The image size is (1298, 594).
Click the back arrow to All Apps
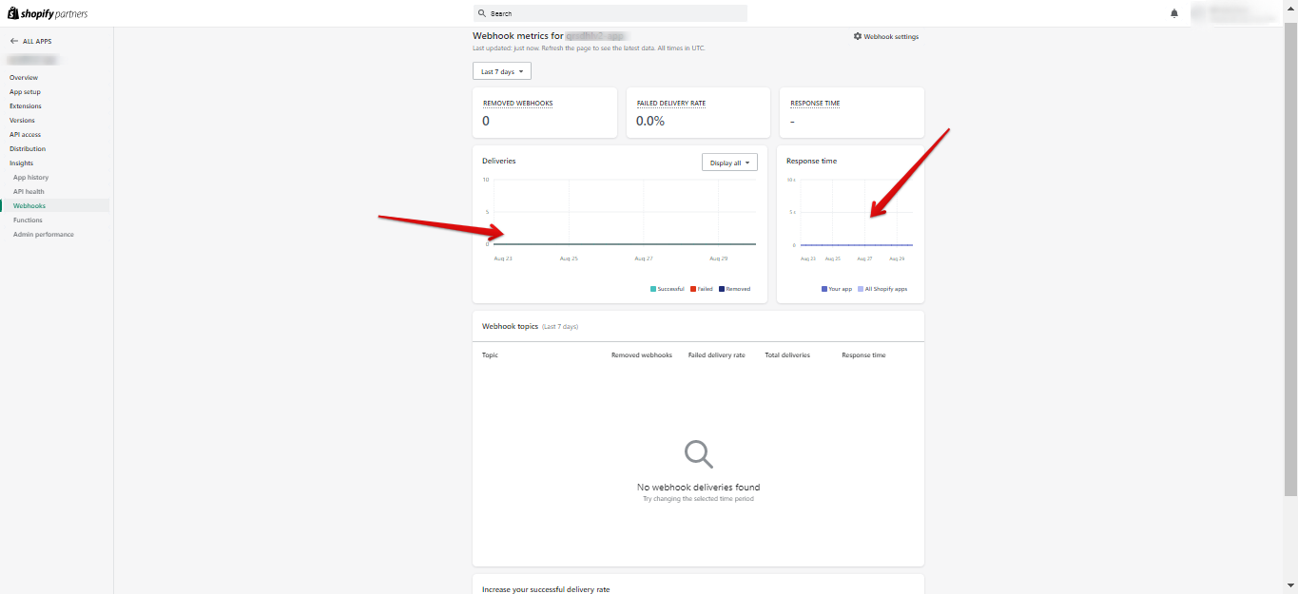coord(14,42)
